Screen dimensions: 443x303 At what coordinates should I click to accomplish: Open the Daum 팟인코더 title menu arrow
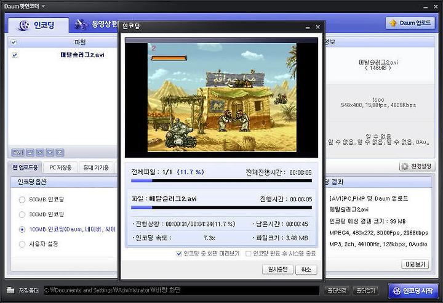click(43, 6)
